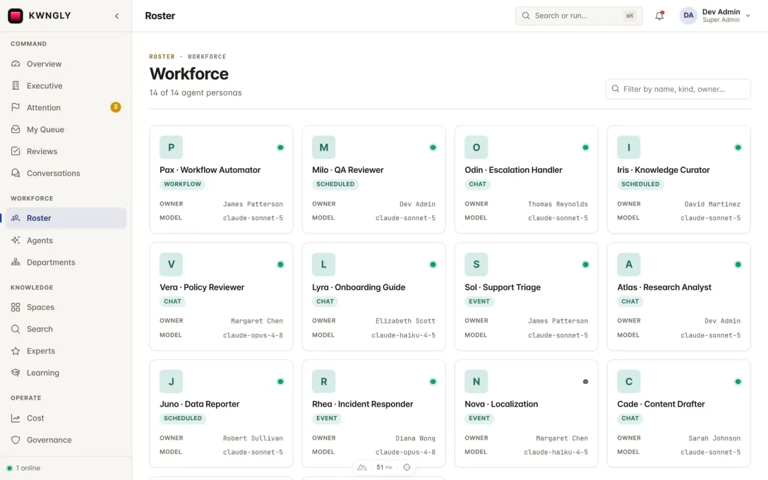Click the Attention flag icon
The width and height of the screenshot is (768, 480).
click(16, 107)
